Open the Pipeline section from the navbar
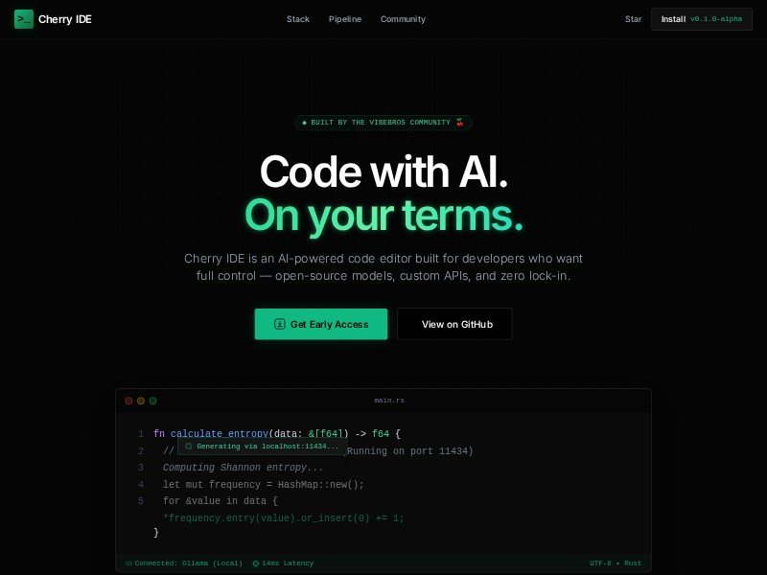 pos(345,19)
